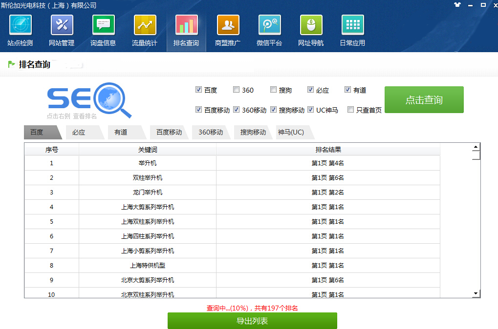498x329 pixels.
Task: Open the 日常应用 grid icon
Action: (352, 25)
